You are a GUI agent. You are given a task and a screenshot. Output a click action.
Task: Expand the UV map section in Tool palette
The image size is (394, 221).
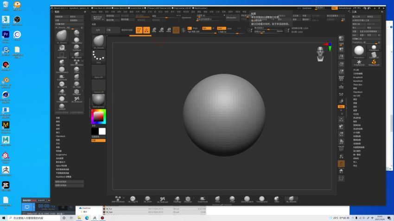(x=356, y=133)
